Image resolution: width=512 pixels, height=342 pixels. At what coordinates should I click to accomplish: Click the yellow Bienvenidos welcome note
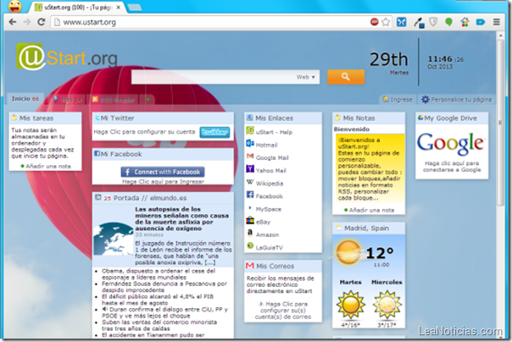coord(370,168)
